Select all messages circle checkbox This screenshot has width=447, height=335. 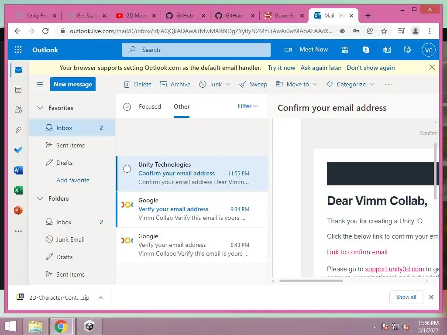(x=127, y=107)
